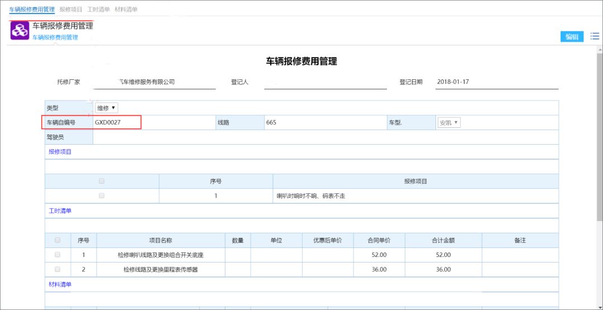Screen dimensions: 603x310
Task: Check the box for 检修线路及更换里程表传感器 row
Action: 58,269
